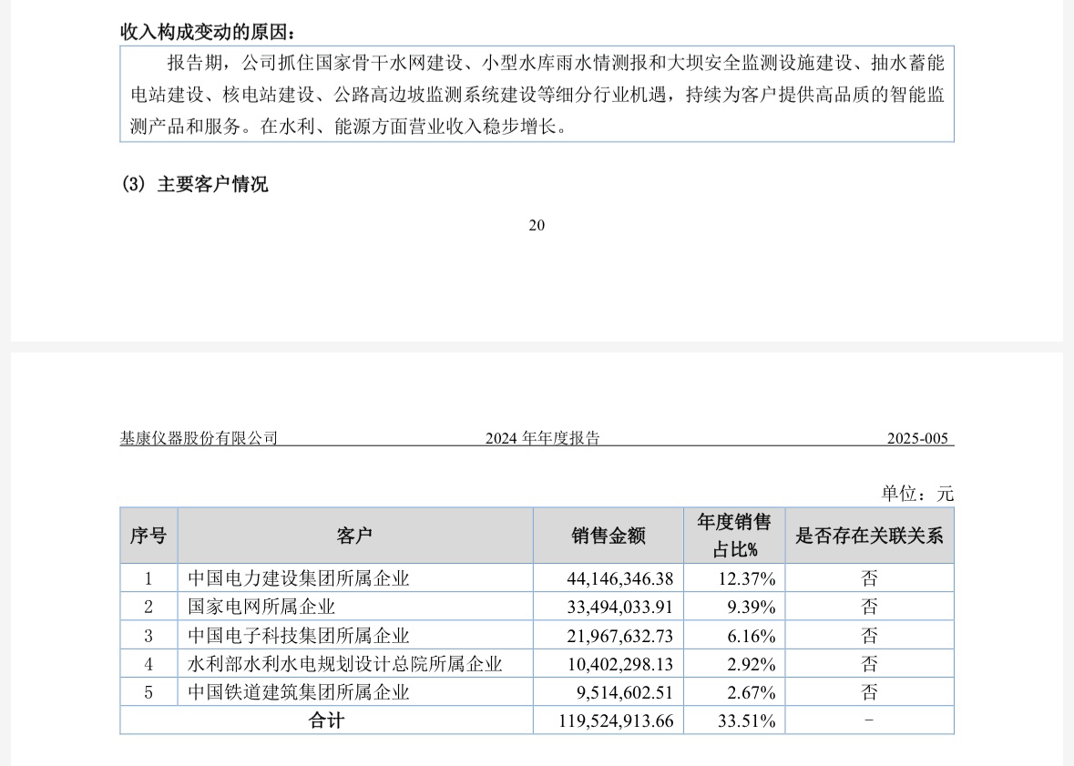Viewport: 1074px width, 766px height.
Task: Click percentage 2.67%
Action: tap(752, 693)
